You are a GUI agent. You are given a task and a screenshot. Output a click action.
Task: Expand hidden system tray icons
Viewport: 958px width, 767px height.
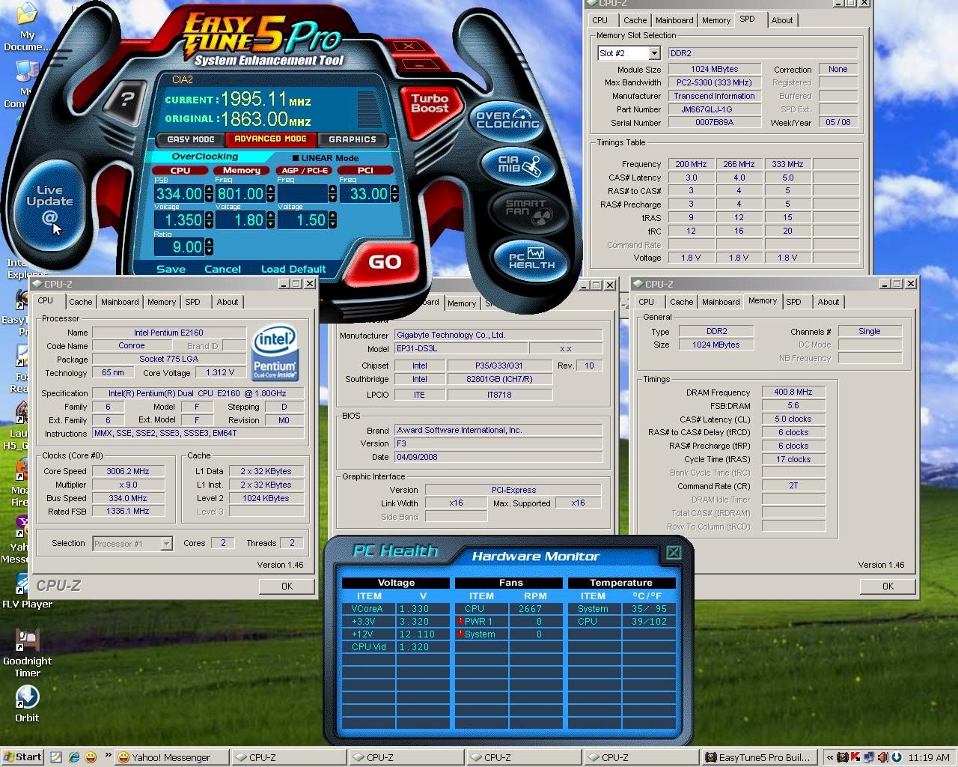click(x=830, y=757)
